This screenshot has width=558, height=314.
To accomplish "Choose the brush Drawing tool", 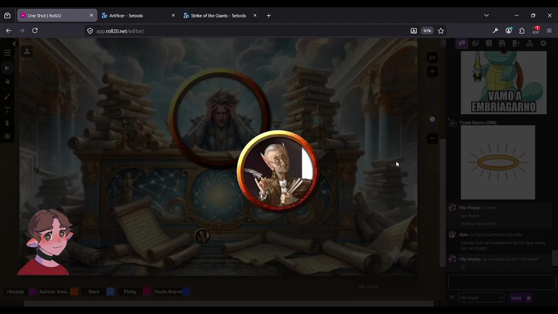I will 7,96.
